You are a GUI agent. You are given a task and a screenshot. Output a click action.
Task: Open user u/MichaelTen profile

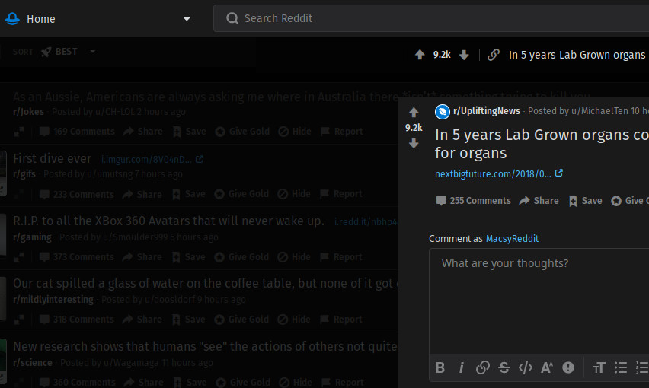point(599,111)
